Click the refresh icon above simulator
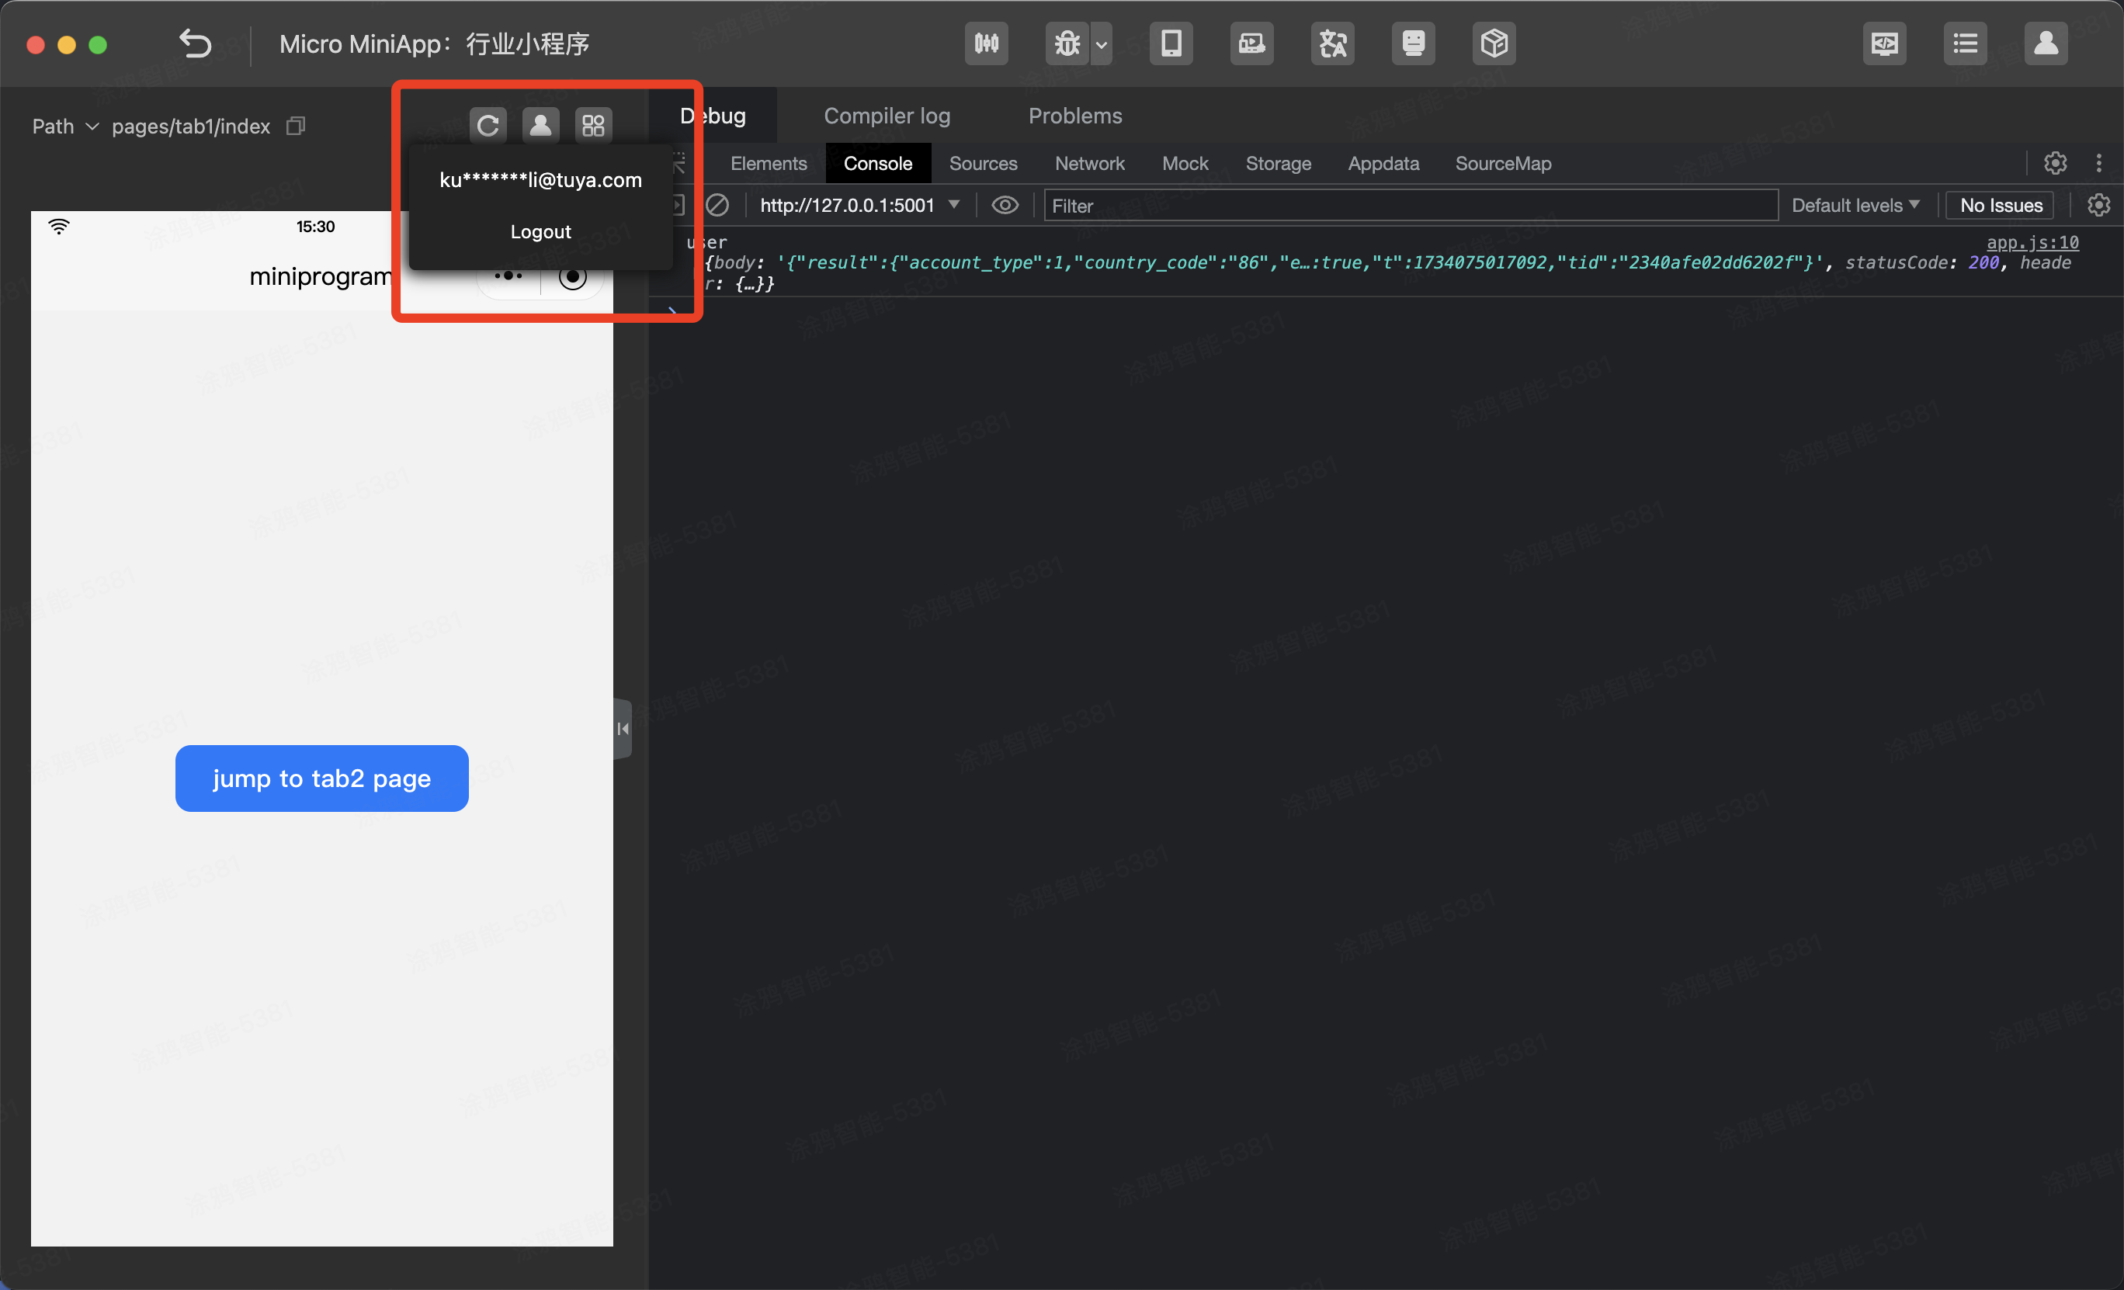Viewport: 2124px width, 1290px height. click(488, 126)
